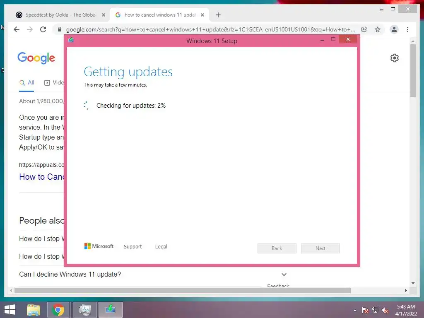Minimize the Chrome browser window
This screenshot has height=318, width=424.
pyautogui.click(x=381, y=9)
